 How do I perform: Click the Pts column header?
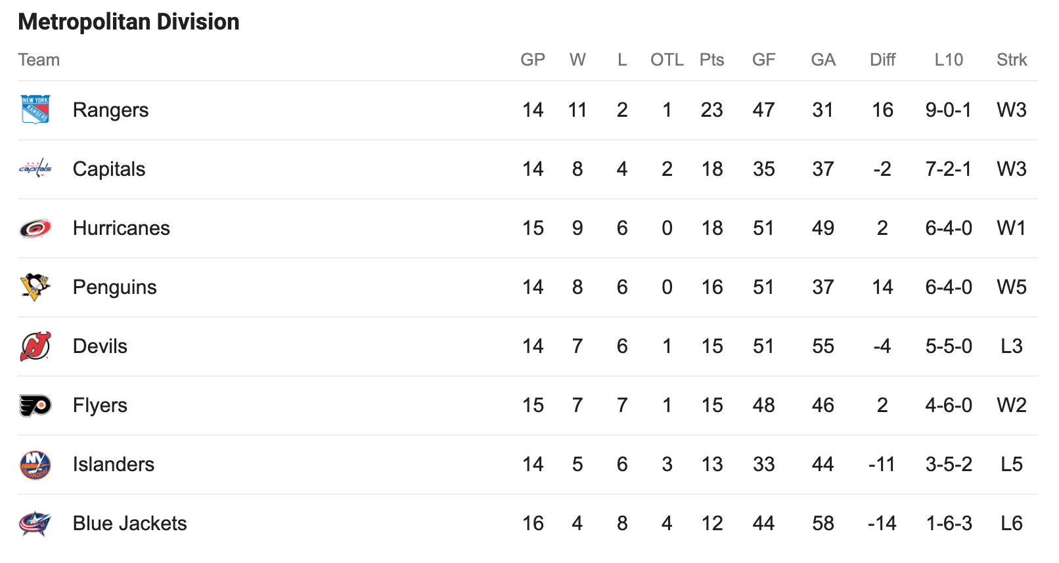coord(711,60)
